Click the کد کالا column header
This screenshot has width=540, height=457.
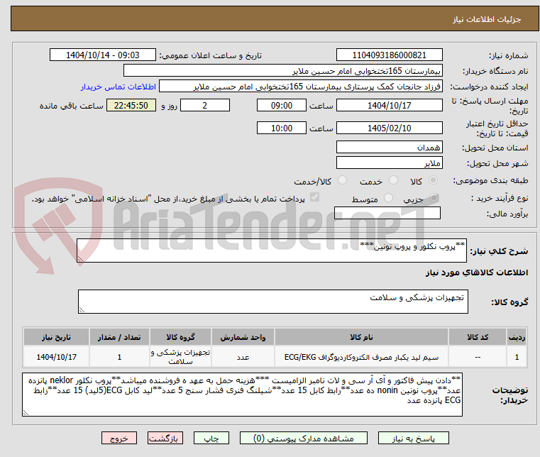(478, 337)
